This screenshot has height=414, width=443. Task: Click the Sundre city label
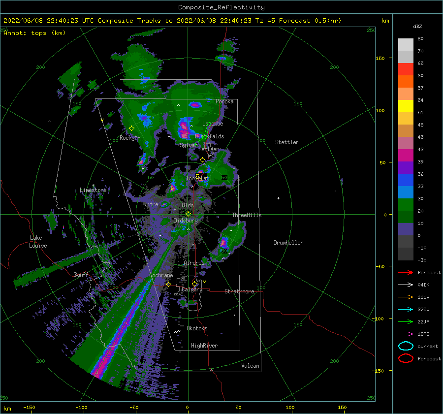[x=149, y=204]
